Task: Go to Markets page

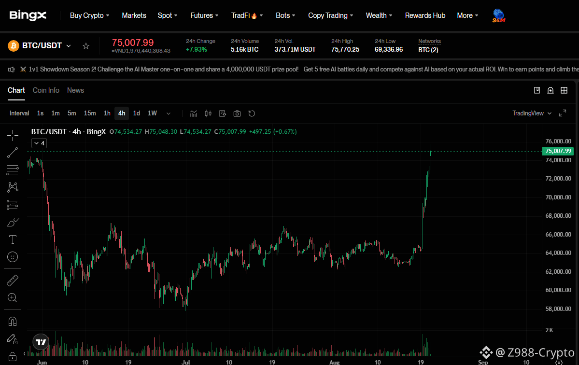Action: 134,15
